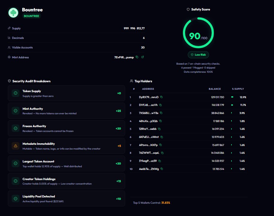Click the +15 Creator Token Holdings score
274x216 pixels.
tap(119, 181)
